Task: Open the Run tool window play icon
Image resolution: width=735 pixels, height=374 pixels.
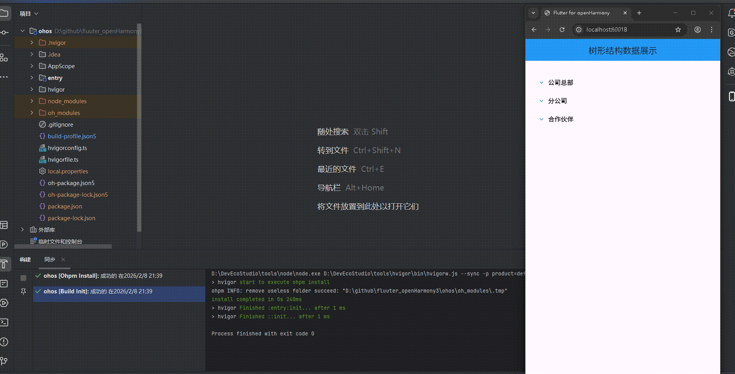Action: tap(4, 303)
